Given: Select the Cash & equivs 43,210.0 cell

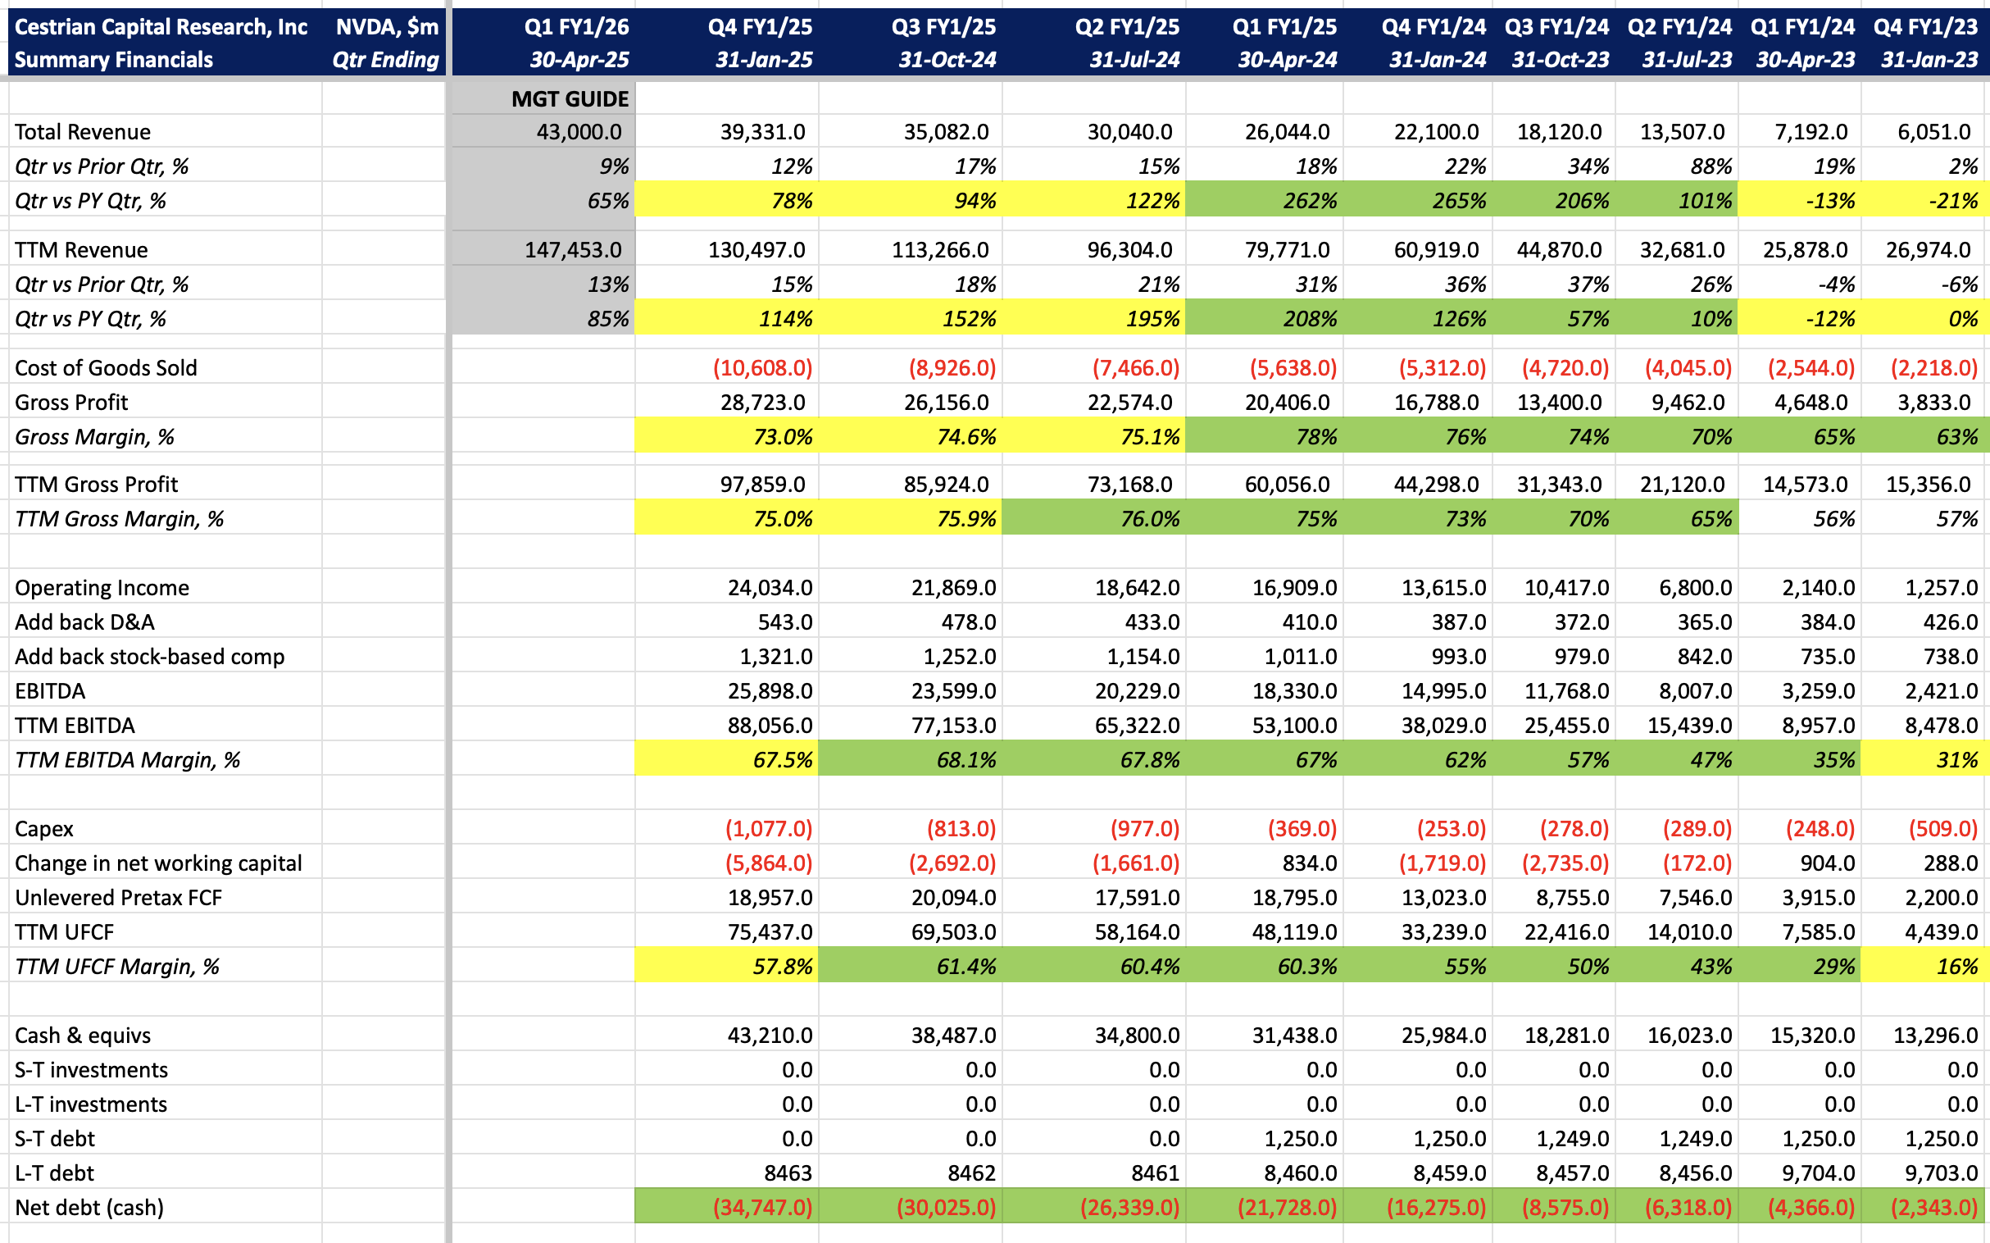Looking at the screenshot, I should (769, 1035).
